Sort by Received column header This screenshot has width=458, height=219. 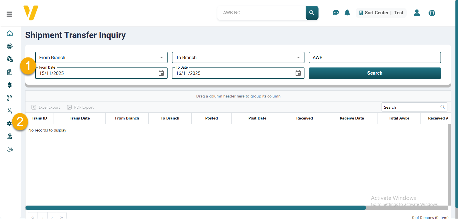coord(304,118)
